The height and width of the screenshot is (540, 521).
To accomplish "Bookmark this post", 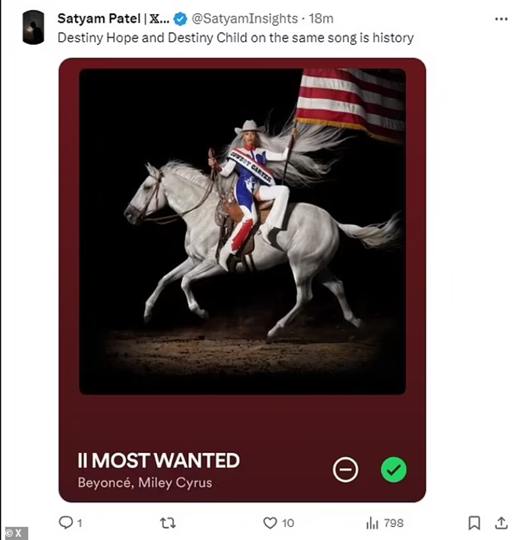I will 474,523.
